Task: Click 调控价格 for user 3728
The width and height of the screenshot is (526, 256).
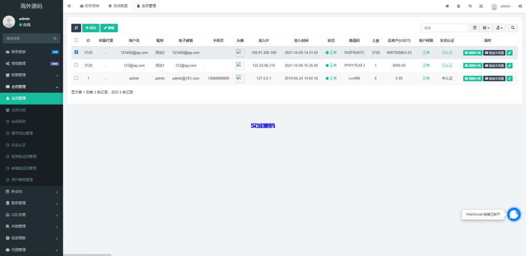Action: click(x=473, y=65)
